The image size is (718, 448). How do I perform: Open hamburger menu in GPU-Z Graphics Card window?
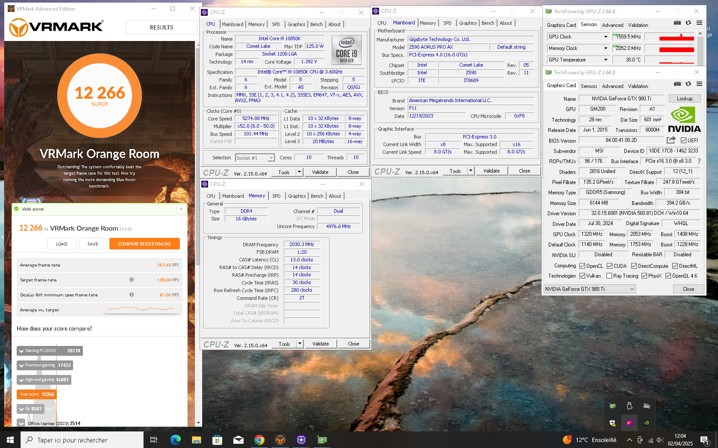pos(699,84)
